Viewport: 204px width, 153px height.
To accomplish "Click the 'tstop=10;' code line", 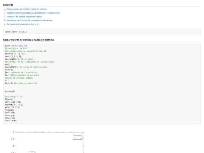I will pyautogui.click(x=10, y=91).
